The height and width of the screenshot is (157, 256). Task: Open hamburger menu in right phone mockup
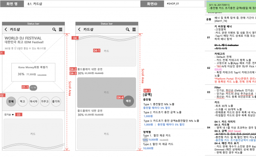click(134, 30)
